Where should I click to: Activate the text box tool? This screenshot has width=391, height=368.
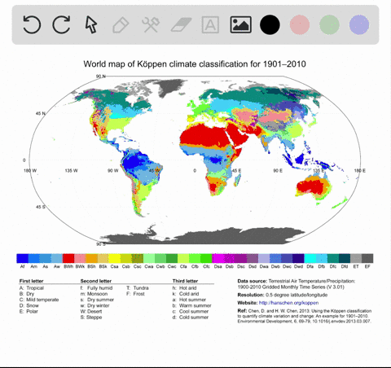point(210,24)
